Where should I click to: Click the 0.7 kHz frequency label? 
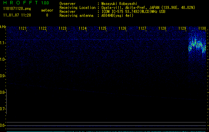coord(3,109)
